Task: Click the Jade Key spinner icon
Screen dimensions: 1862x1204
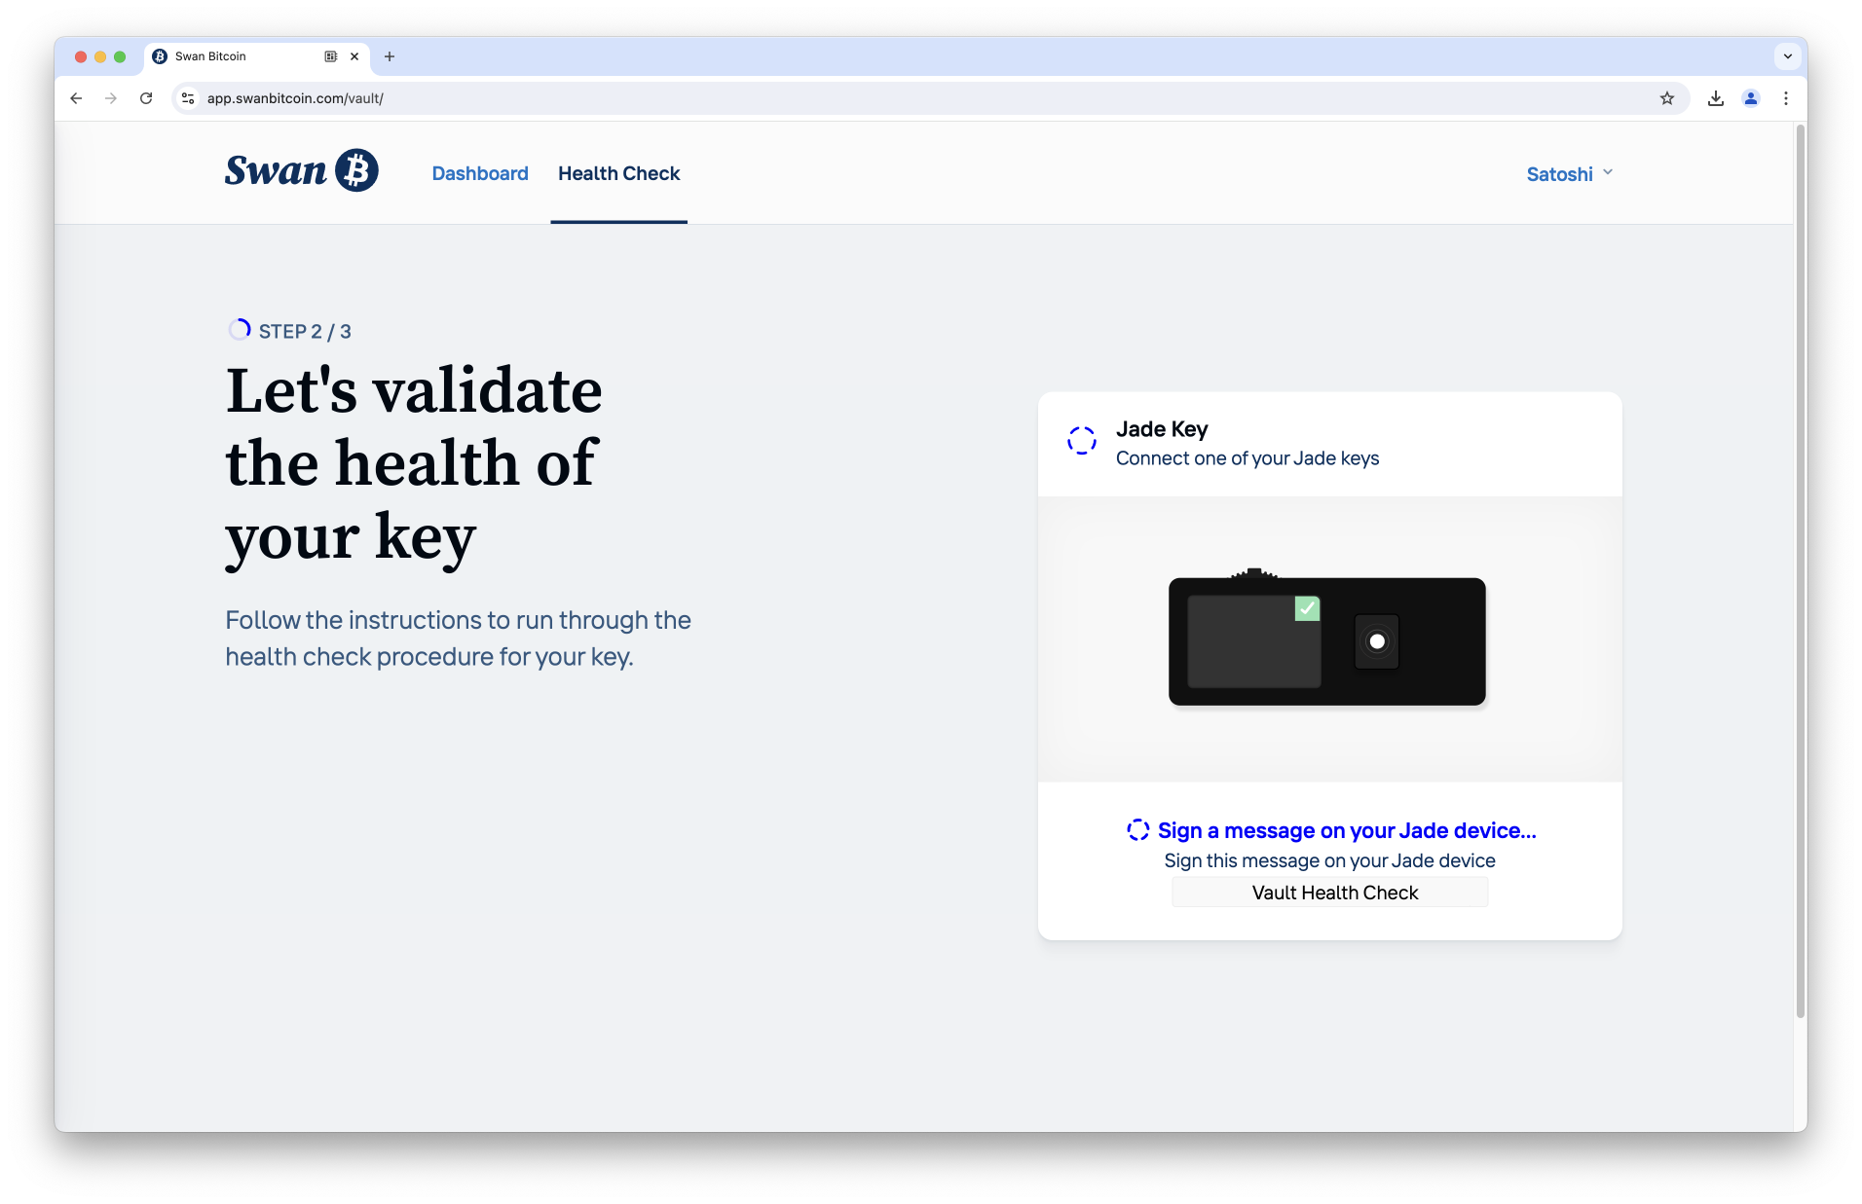Action: tap(1082, 441)
